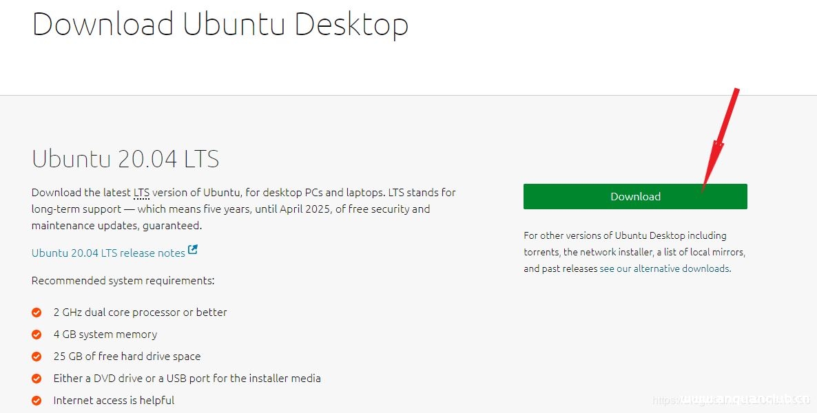
Task: Select the "Internet access is helpful" list item text
Action: [114, 400]
